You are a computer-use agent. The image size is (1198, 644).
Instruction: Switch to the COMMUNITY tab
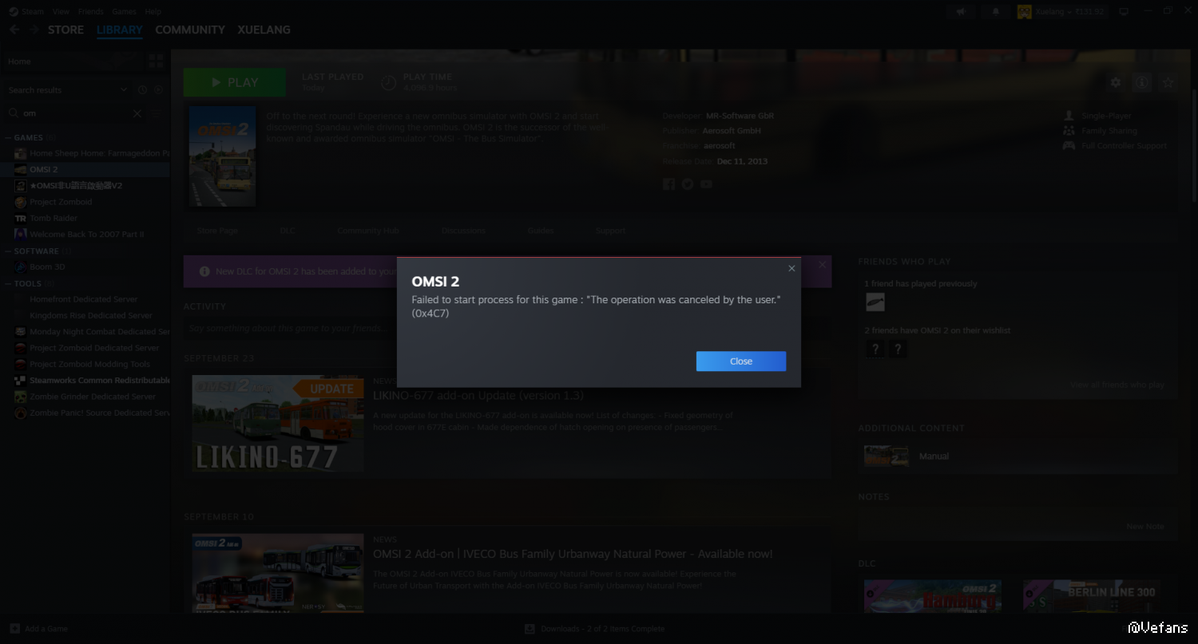pyautogui.click(x=190, y=30)
